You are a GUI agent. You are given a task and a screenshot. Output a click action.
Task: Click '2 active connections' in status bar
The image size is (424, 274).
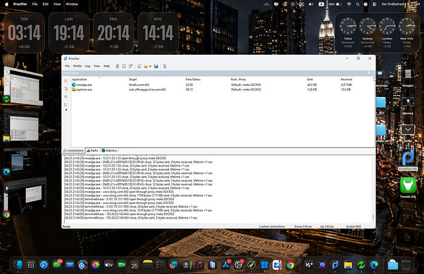point(272,227)
